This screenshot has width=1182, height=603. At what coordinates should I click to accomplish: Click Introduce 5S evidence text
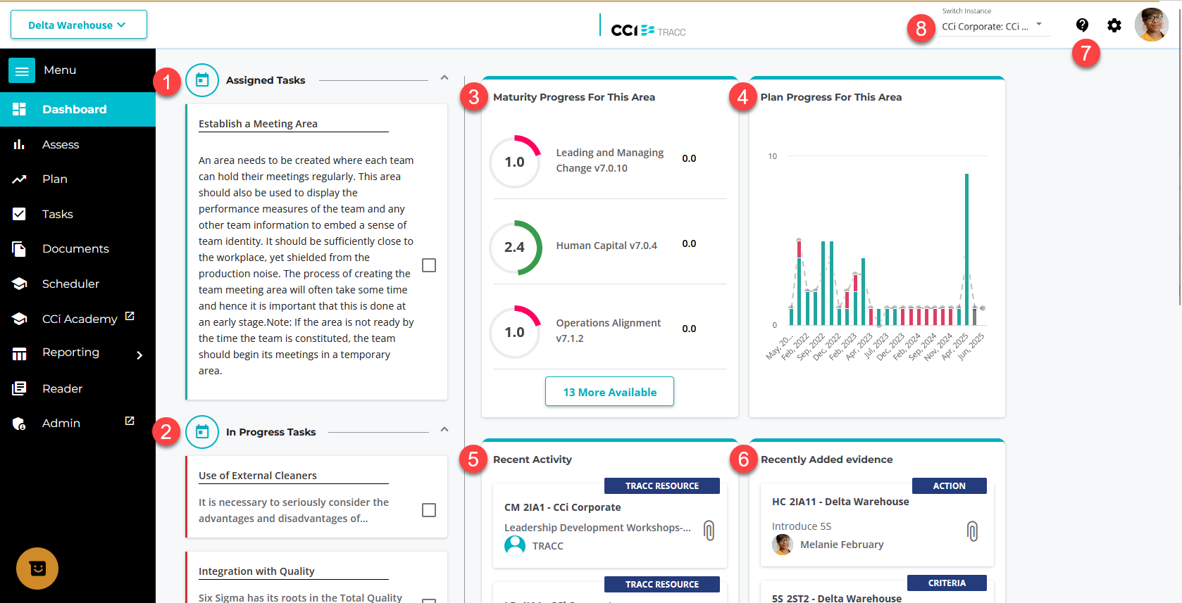(802, 526)
